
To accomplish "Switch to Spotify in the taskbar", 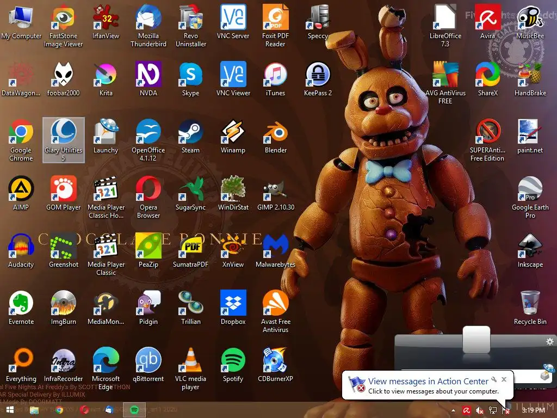I will point(134,410).
